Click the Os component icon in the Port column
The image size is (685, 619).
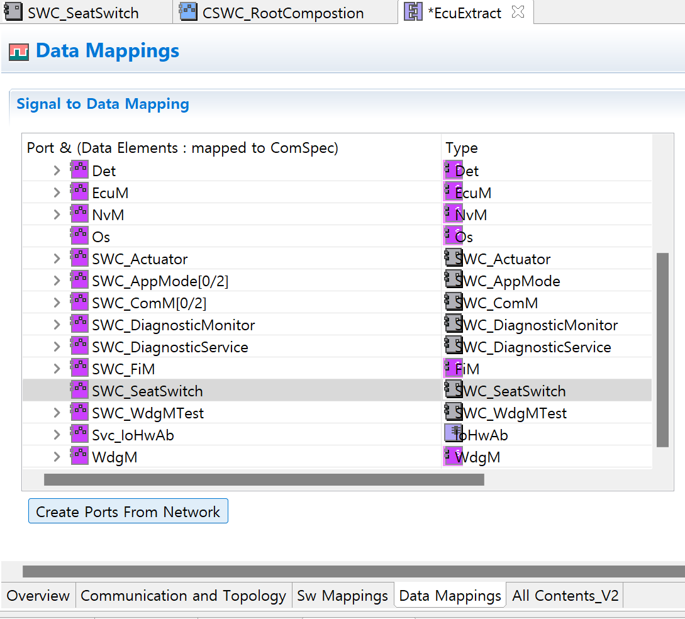(79, 235)
